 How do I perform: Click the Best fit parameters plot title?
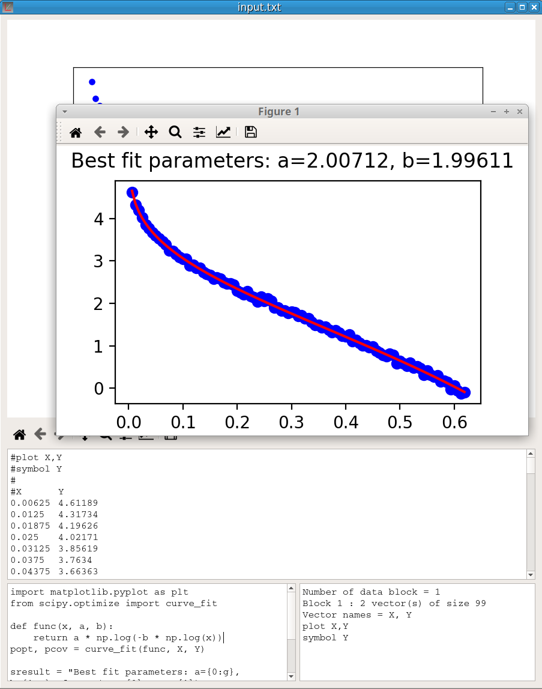click(x=291, y=160)
